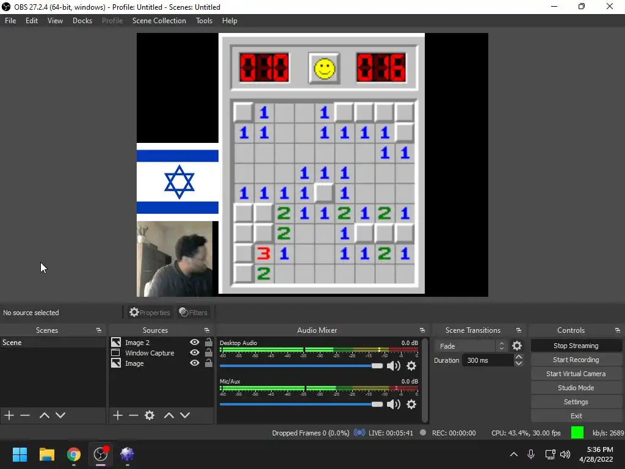Move source down in Sources list

pyautogui.click(x=185, y=415)
